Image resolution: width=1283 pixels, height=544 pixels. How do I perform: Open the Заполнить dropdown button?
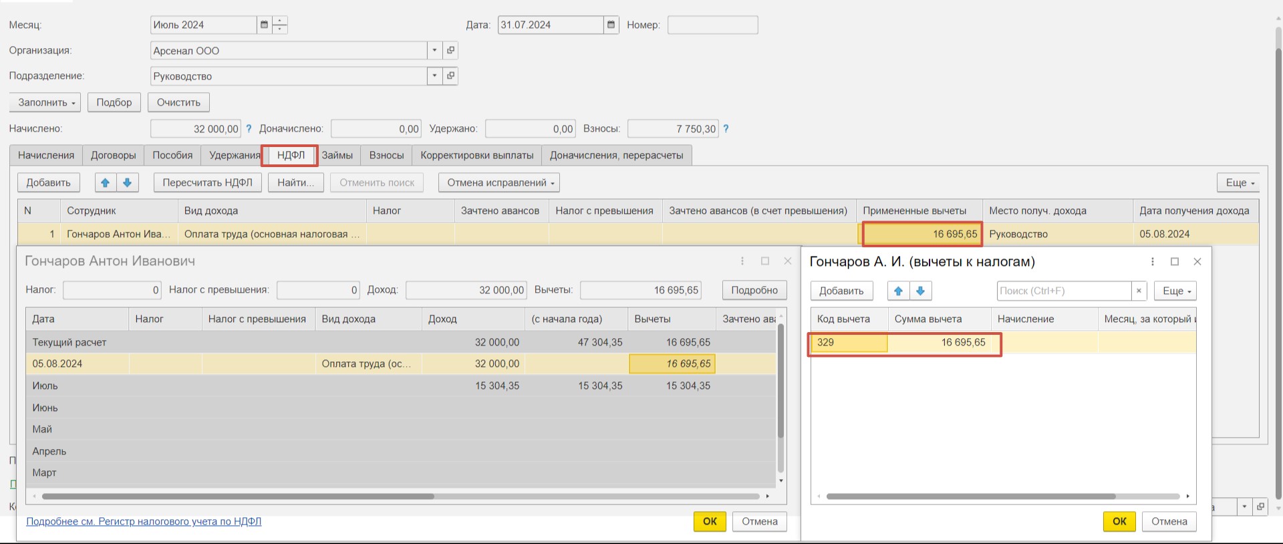[x=45, y=102]
